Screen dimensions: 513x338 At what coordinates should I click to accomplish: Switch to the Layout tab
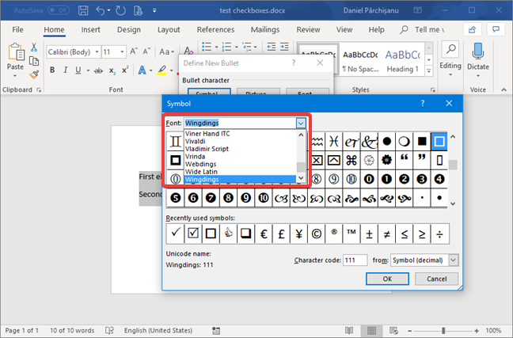point(169,29)
